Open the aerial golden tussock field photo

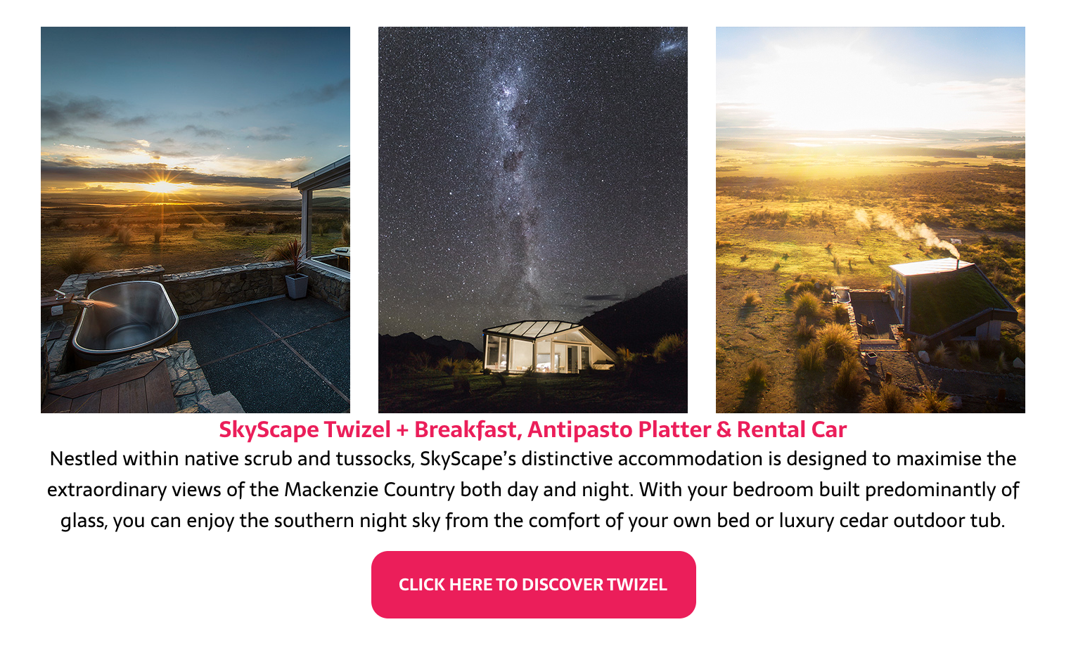tap(871, 220)
